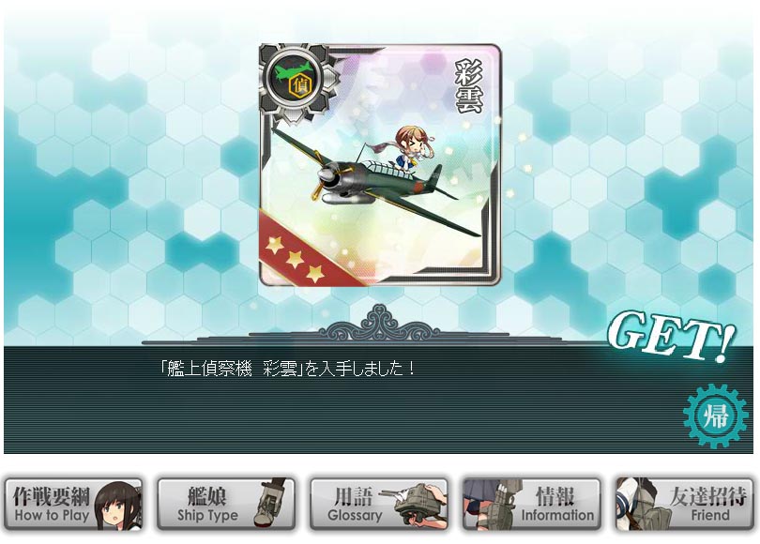The width and height of the screenshot is (760, 544).
Task: Click the turret icon on Glossary button
Action: 418,503
